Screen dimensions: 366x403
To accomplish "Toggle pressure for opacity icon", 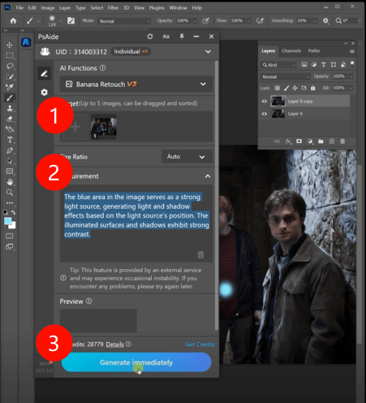I will [205, 21].
